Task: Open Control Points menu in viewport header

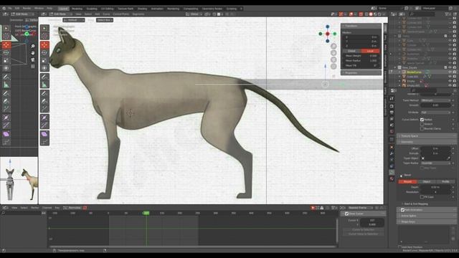Action: pos(121,14)
